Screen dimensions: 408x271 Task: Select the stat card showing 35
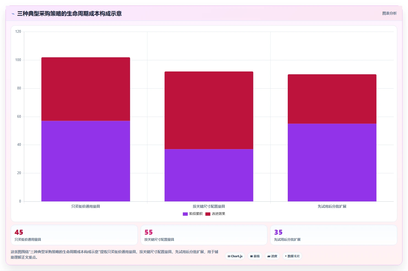334,235
